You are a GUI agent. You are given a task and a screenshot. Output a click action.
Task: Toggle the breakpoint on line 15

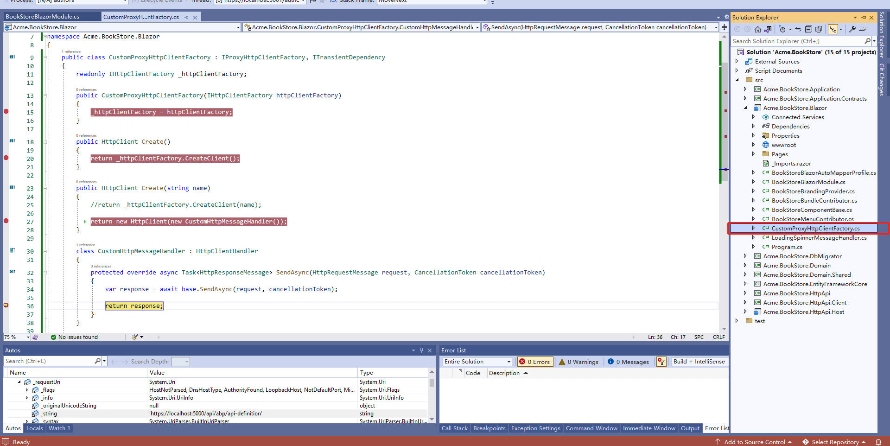coord(6,111)
